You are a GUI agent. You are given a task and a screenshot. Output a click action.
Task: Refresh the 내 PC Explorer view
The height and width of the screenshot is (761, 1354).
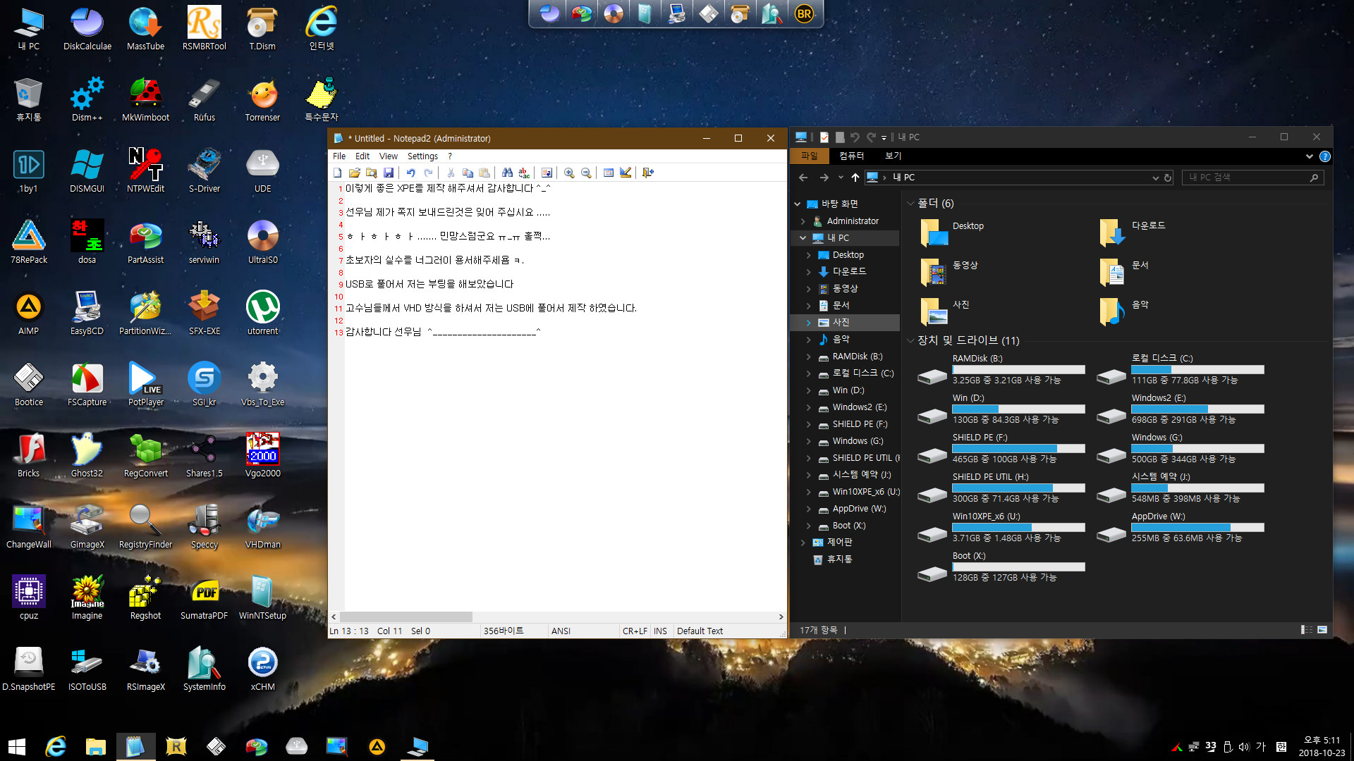pos(1168,178)
